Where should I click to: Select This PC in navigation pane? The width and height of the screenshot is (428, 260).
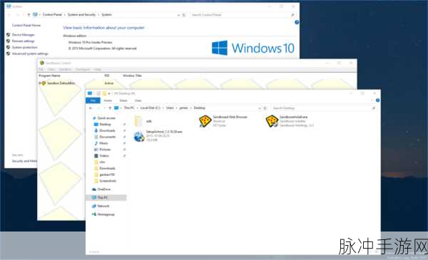click(x=106, y=197)
